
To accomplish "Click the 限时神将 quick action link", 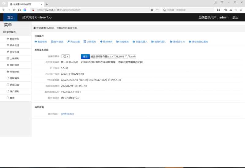I will pyautogui.click(x=106, y=42).
